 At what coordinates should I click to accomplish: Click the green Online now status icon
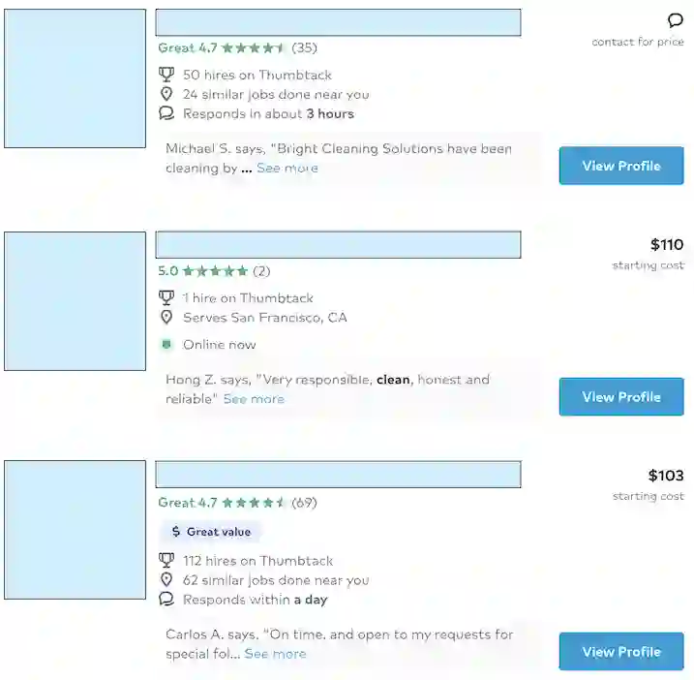[166, 345]
